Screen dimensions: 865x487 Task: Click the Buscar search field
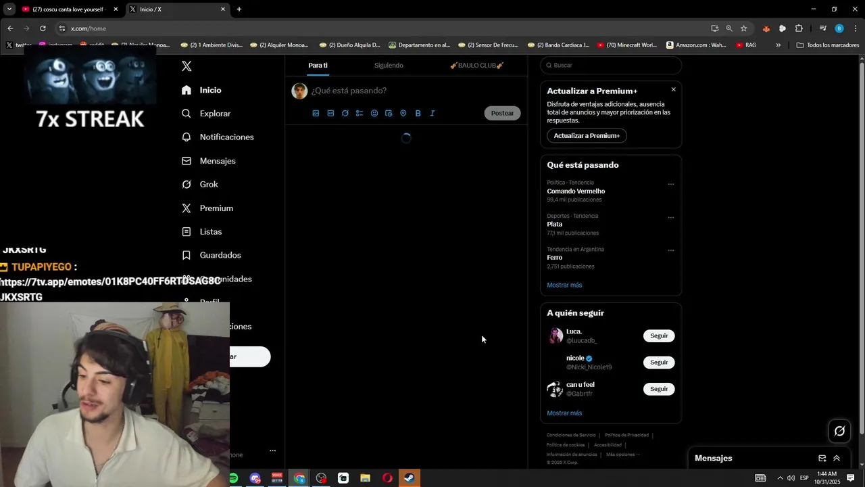pyautogui.click(x=611, y=66)
